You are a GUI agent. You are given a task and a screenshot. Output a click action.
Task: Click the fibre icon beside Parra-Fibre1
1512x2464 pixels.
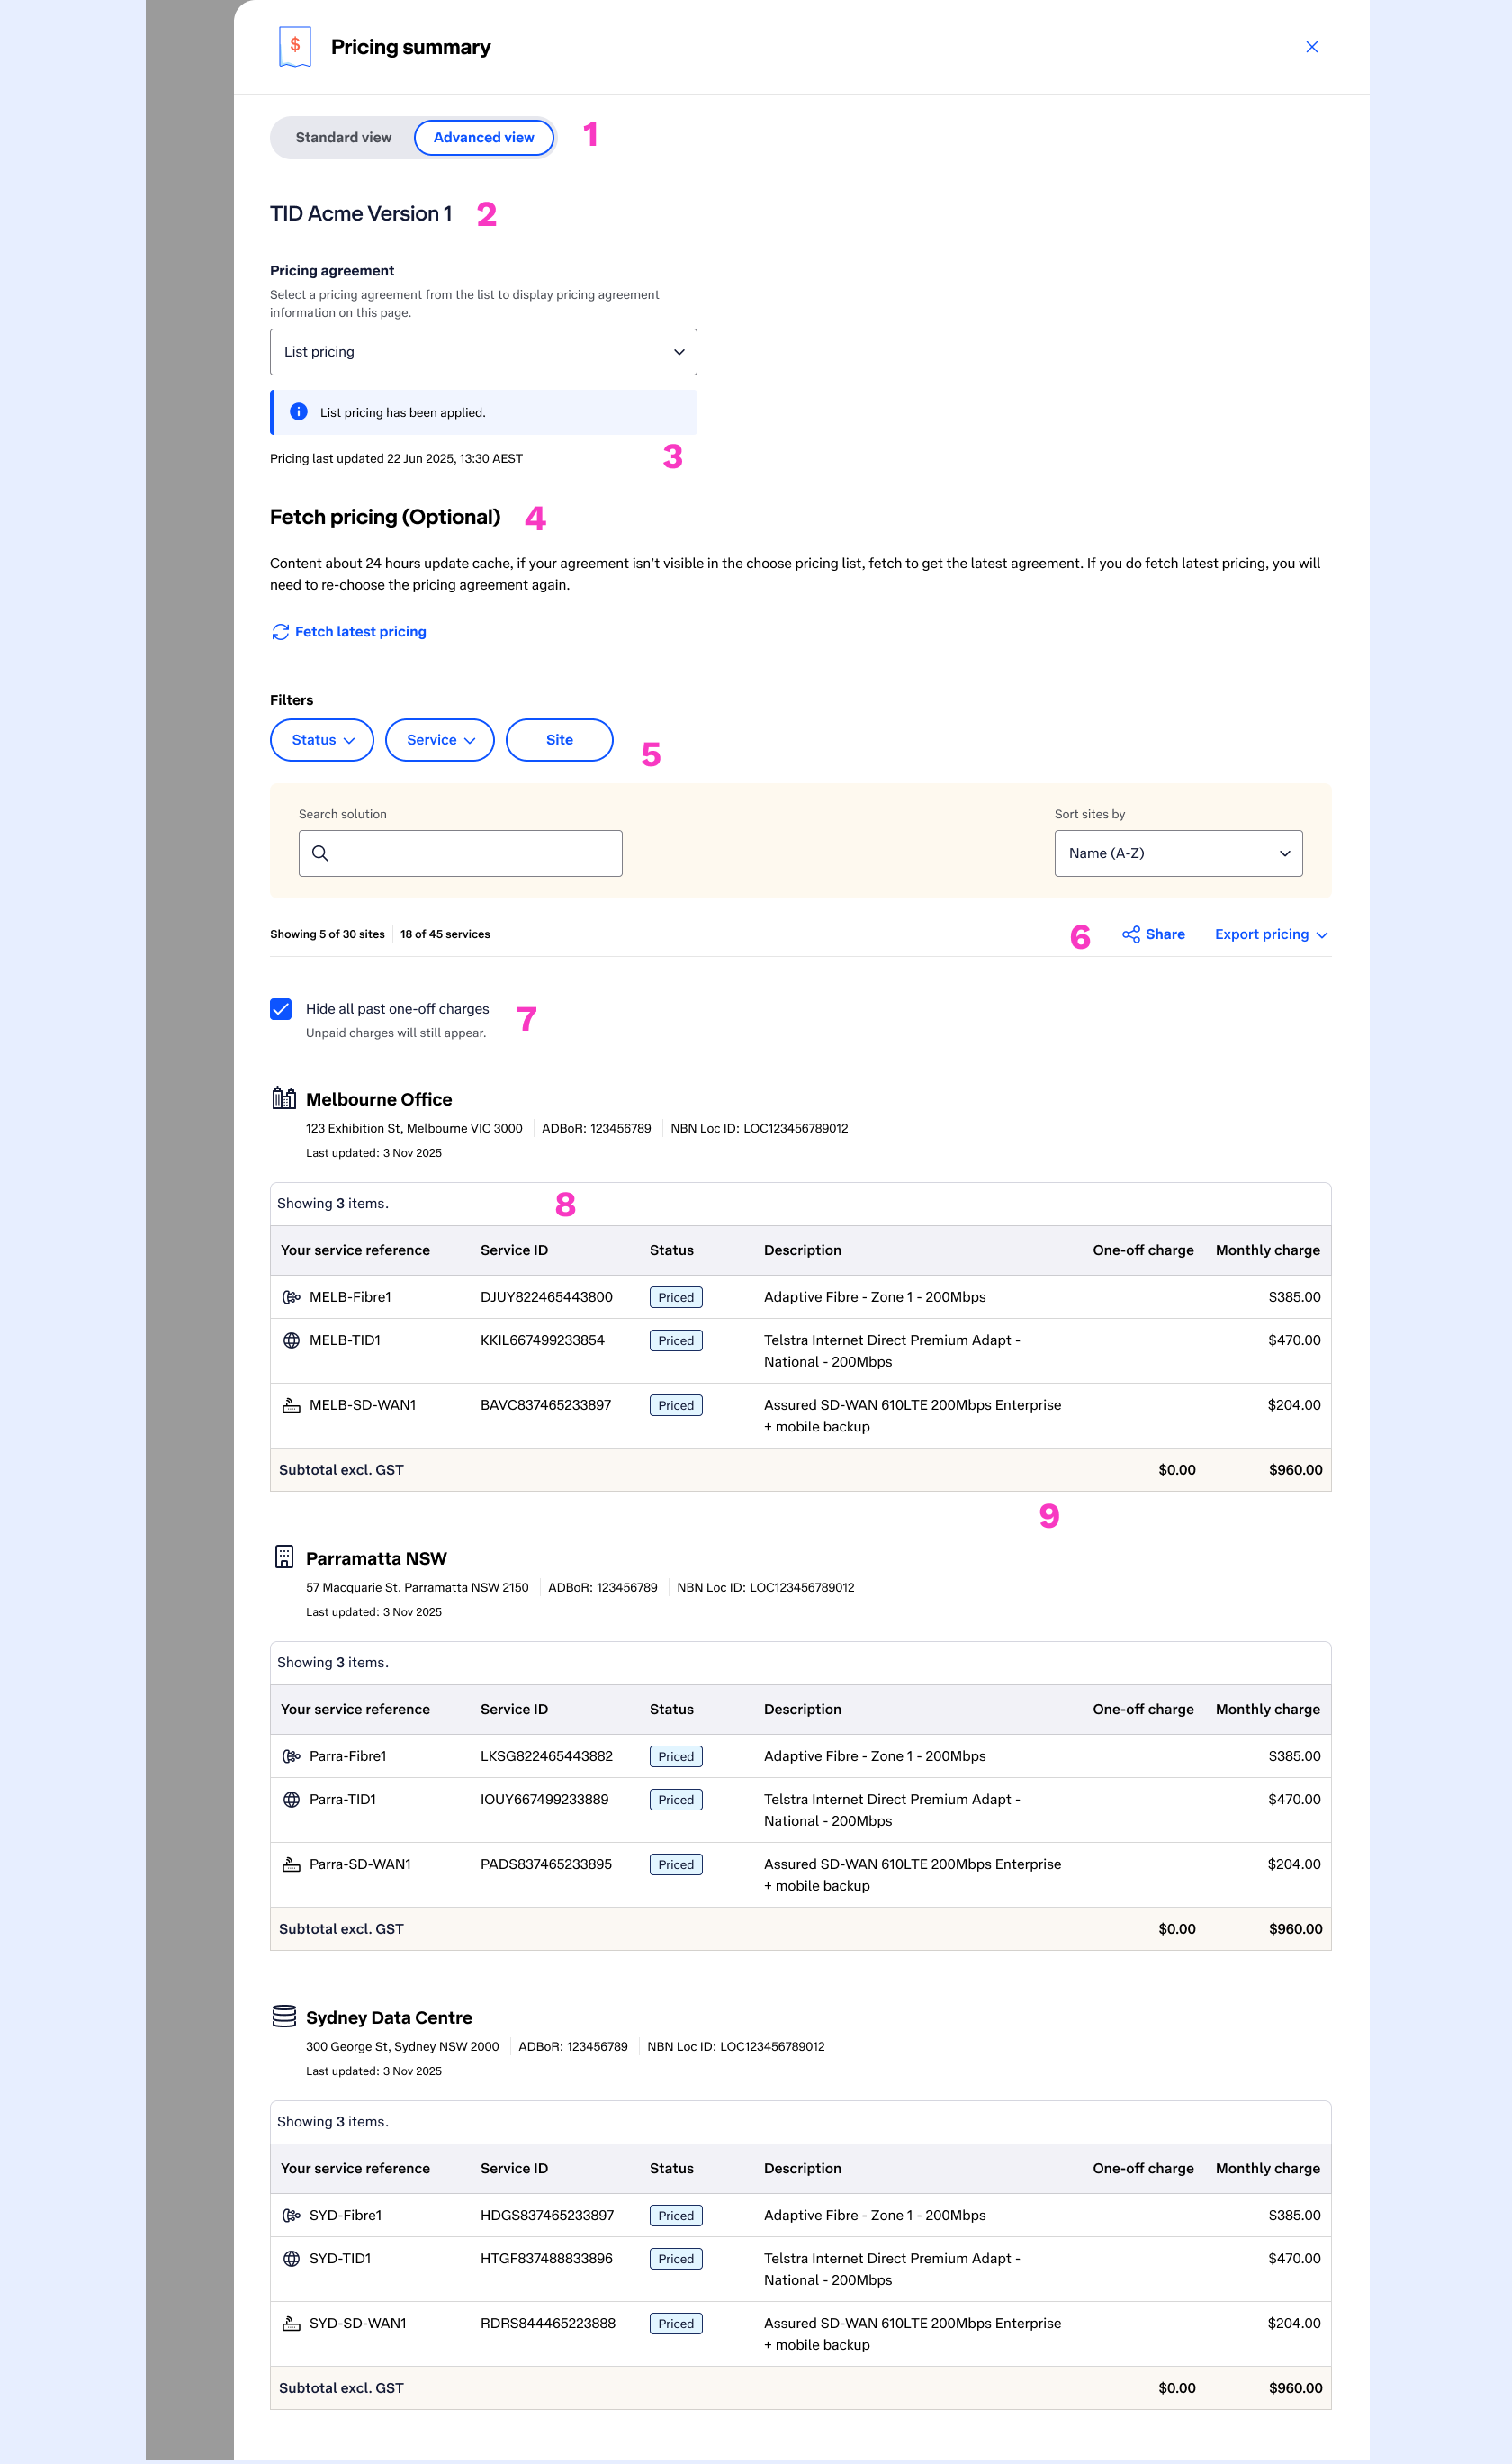291,1756
